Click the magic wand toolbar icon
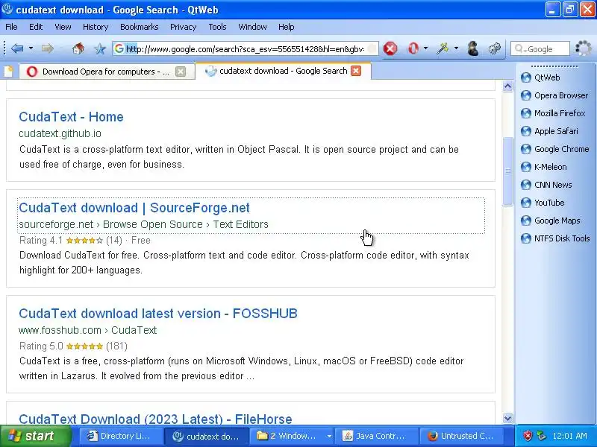The image size is (597, 447). [x=443, y=48]
